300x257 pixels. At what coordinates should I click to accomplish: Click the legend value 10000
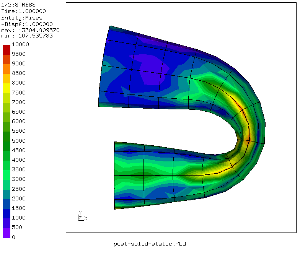20,44
